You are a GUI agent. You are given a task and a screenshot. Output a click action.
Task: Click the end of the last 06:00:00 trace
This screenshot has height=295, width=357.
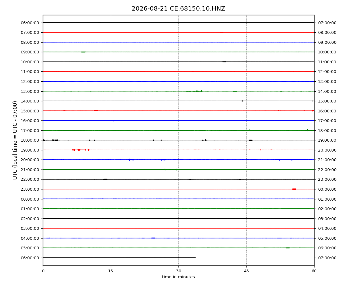[x=195, y=258]
